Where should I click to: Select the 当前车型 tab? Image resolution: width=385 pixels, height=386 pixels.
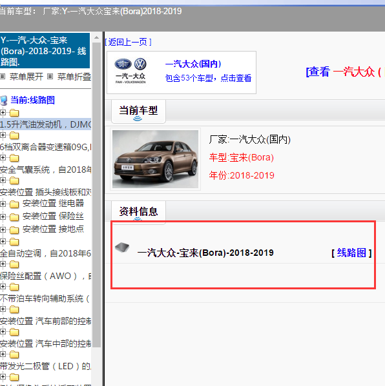[138, 111]
